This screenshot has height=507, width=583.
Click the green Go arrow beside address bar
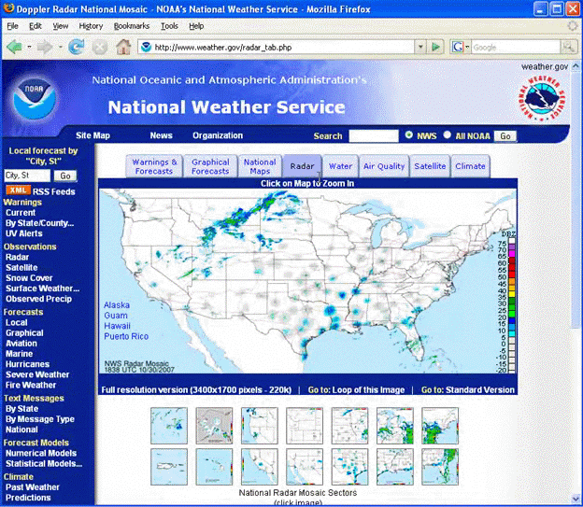435,48
